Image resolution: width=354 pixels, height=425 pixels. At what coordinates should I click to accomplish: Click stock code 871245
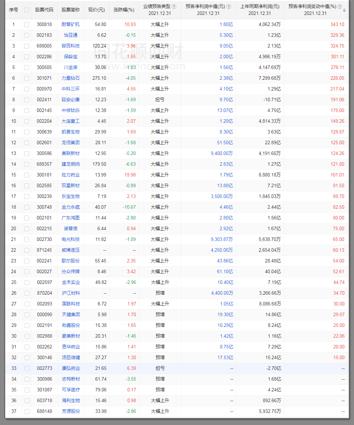pos(44,250)
